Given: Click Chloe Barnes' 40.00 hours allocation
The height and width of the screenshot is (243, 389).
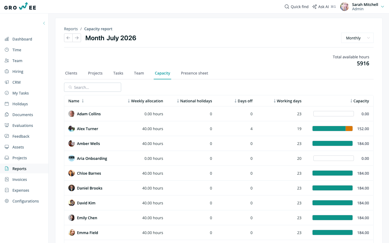Looking at the screenshot, I should click(153, 173).
